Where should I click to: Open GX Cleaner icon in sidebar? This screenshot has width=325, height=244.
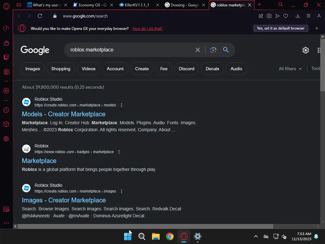point(6,43)
